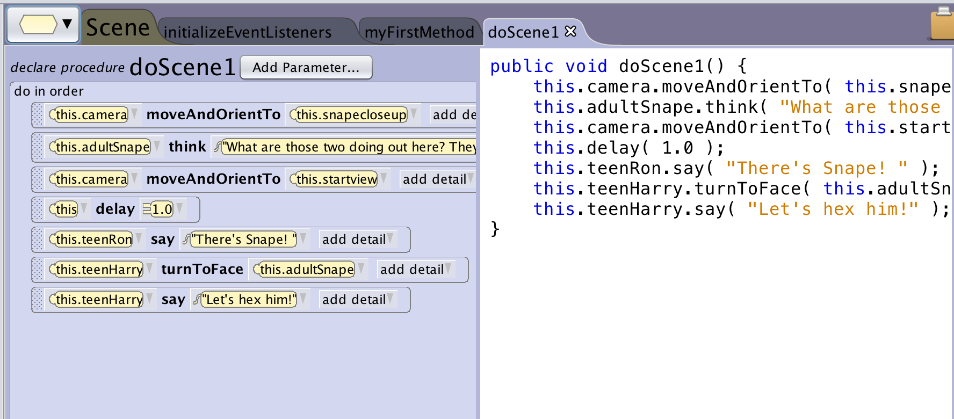Click the clipboard icon
Image resolution: width=954 pixels, height=419 pixels.
[943, 23]
